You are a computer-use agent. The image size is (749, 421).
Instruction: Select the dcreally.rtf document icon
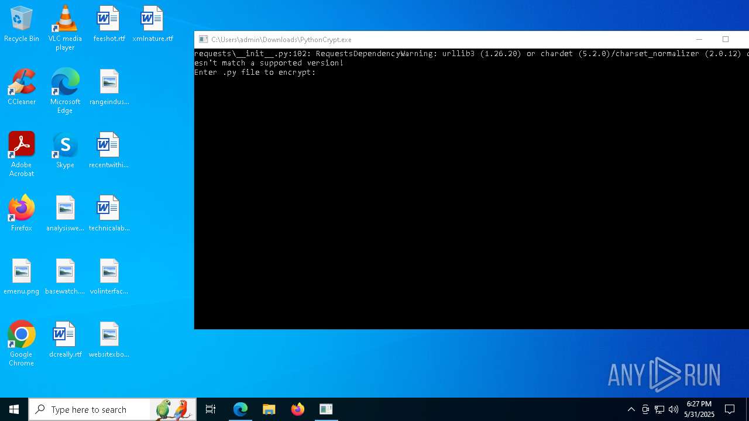(65, 340)
